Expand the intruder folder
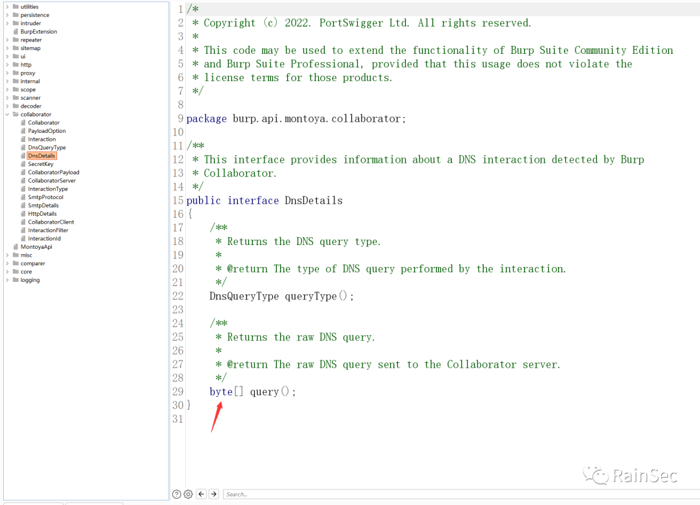 click(7, 23)
